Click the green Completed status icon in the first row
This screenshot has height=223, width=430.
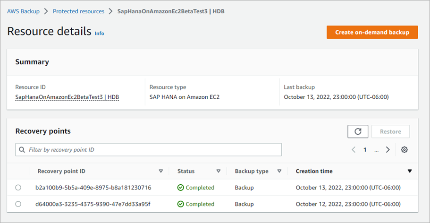point(181,188)
